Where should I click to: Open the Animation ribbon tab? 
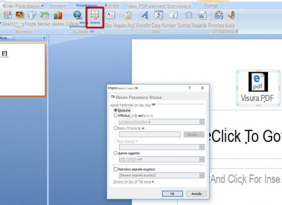tap(58, 6)
